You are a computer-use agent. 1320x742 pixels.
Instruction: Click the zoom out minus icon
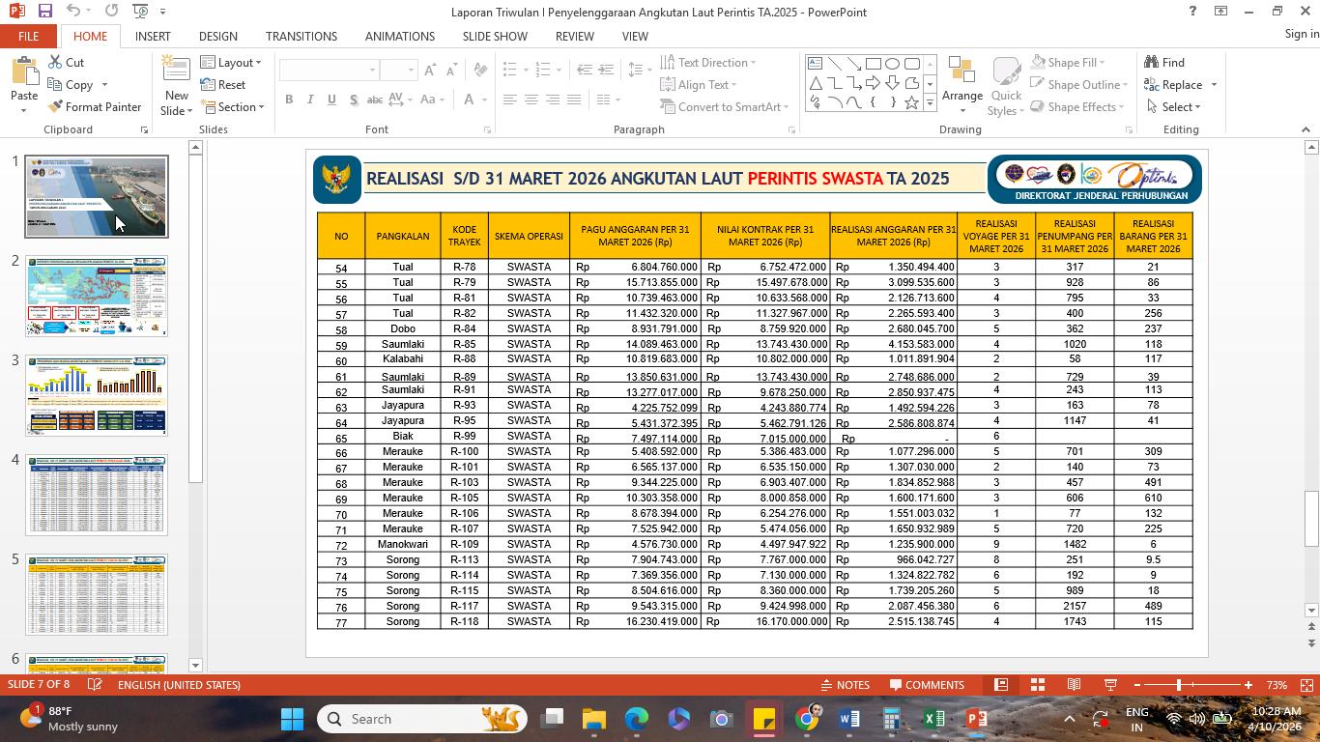point(1136,685)
